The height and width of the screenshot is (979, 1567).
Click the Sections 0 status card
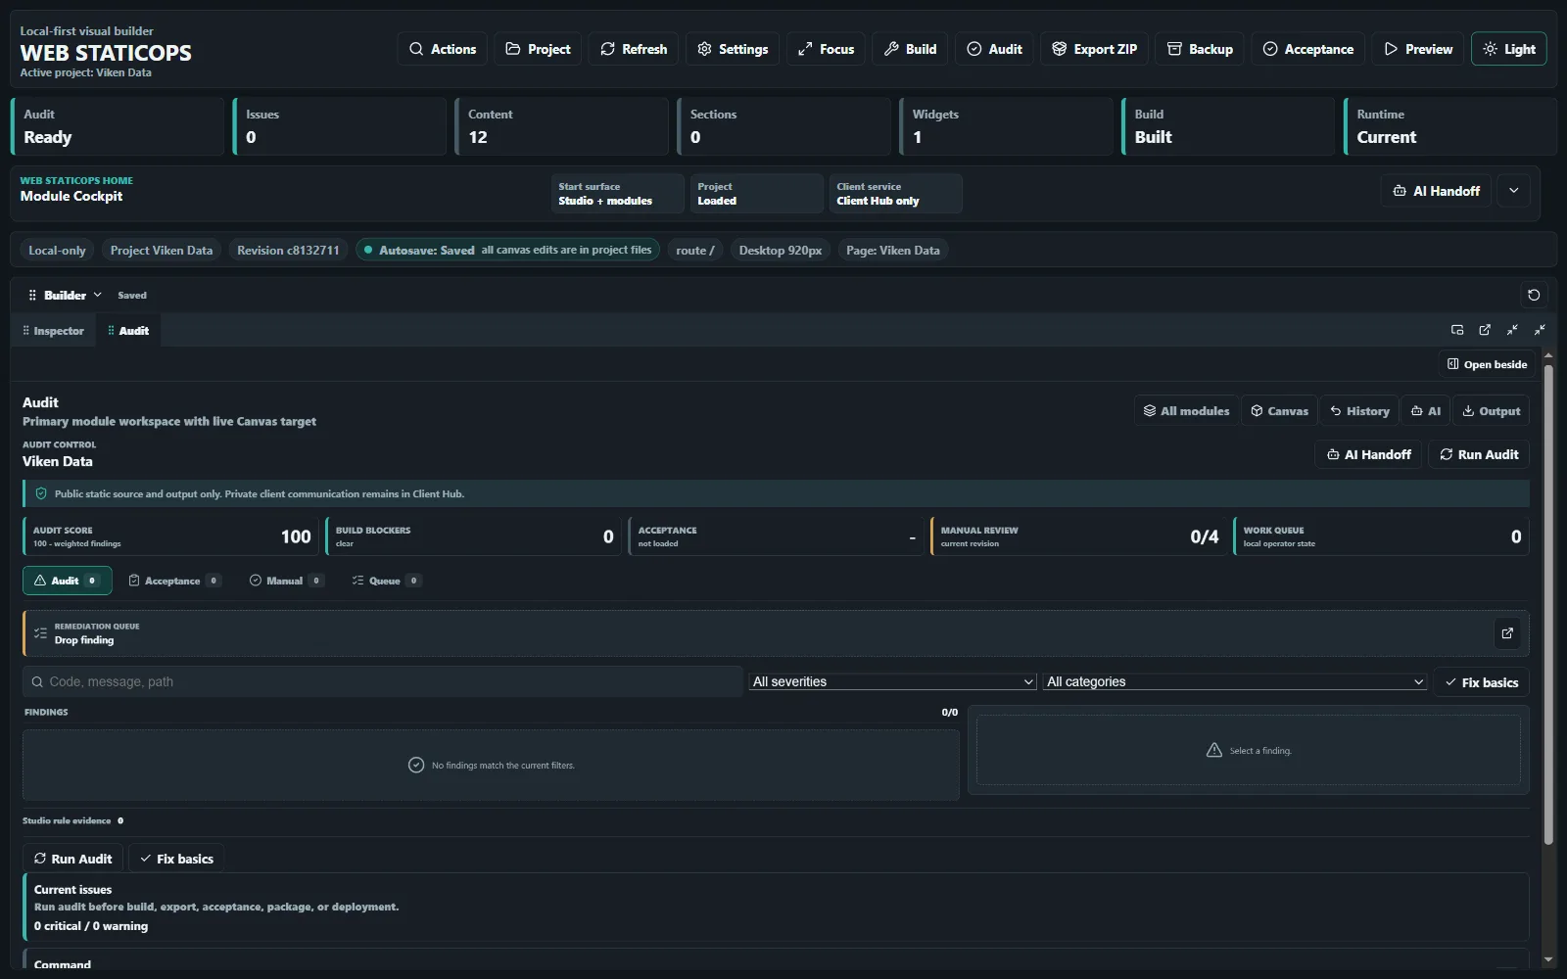pyautogui.click(x=784, y=126)
